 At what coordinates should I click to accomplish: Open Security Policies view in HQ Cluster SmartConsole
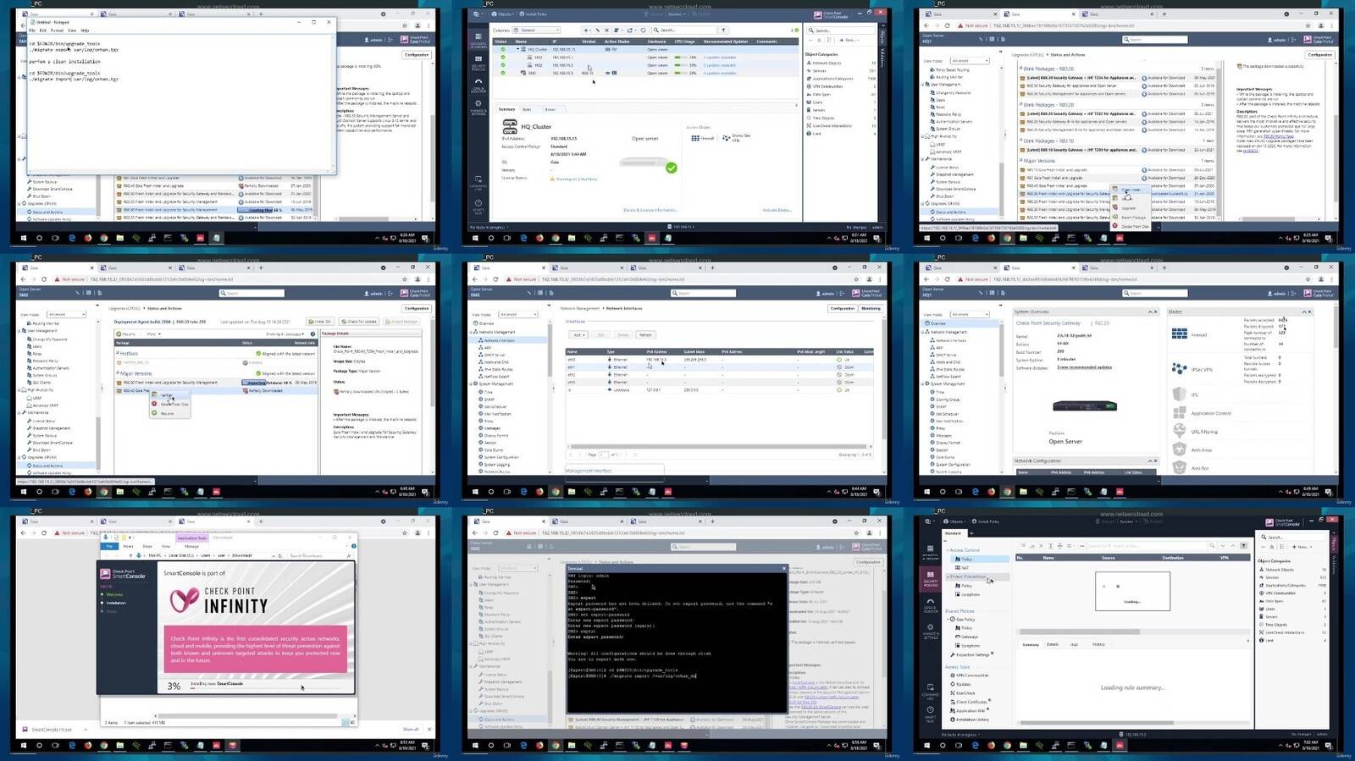pos(478,62)
